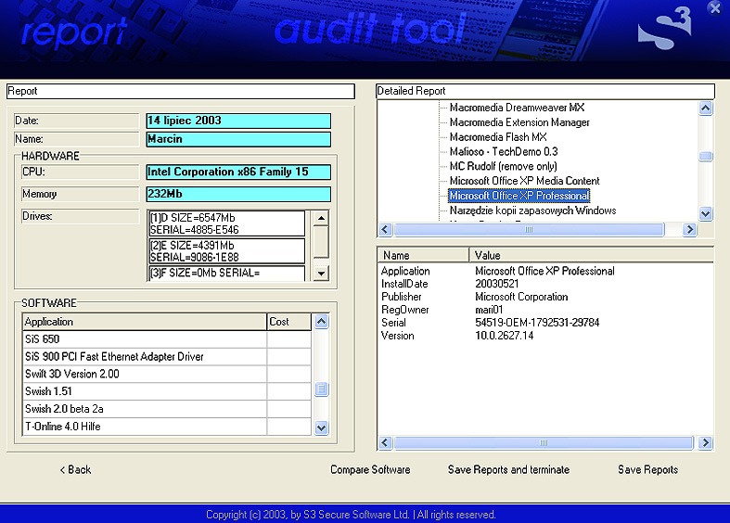Click Detailed Report tree scroll up arrow
730x523 pixels.
[x=705, y=108]
